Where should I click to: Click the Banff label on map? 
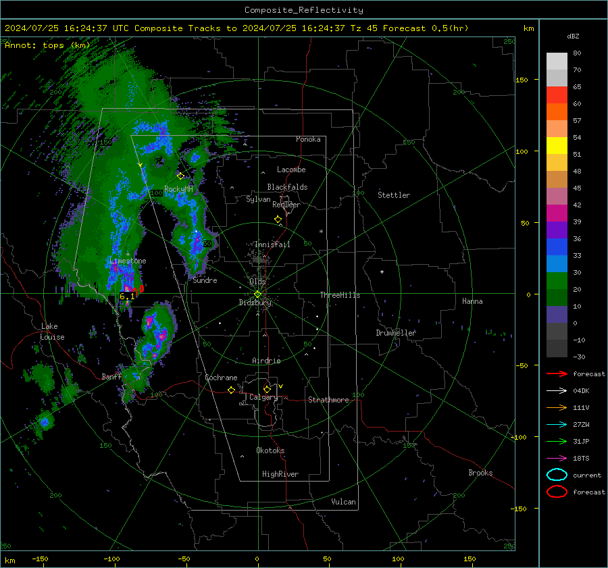coord(111,377)
